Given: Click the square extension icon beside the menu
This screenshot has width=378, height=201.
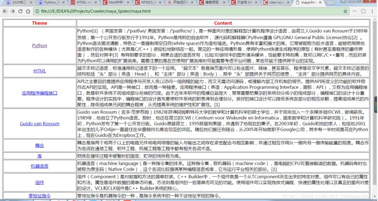Looking at the screenshot, I should click(x=363, y=11).
